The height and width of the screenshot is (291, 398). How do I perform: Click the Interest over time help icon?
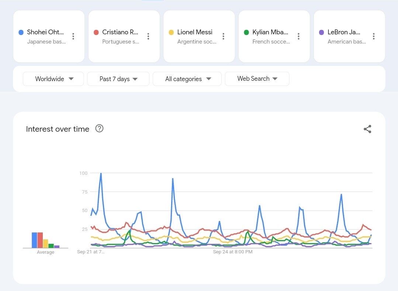coord(99,128)
